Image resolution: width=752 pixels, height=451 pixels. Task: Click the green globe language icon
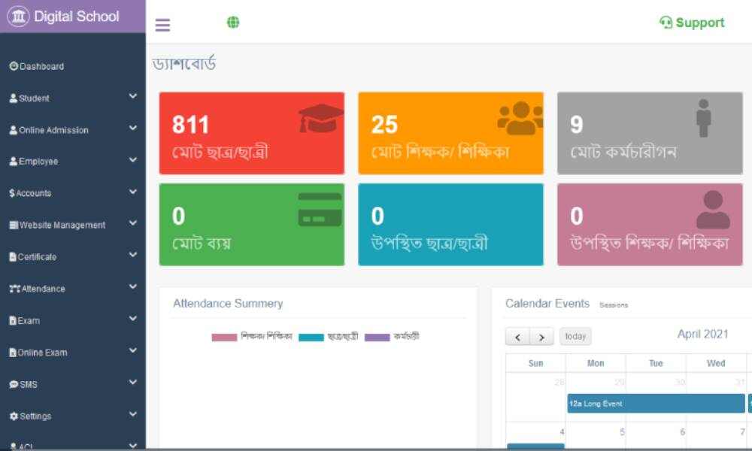point(233,23)
